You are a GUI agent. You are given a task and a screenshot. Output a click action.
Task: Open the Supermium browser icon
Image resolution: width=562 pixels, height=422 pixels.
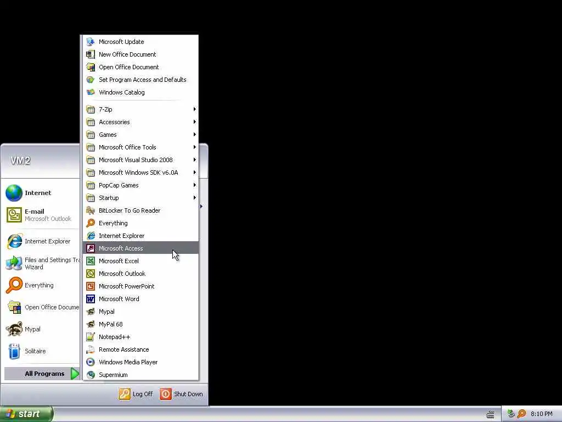(x=91, y=375)
